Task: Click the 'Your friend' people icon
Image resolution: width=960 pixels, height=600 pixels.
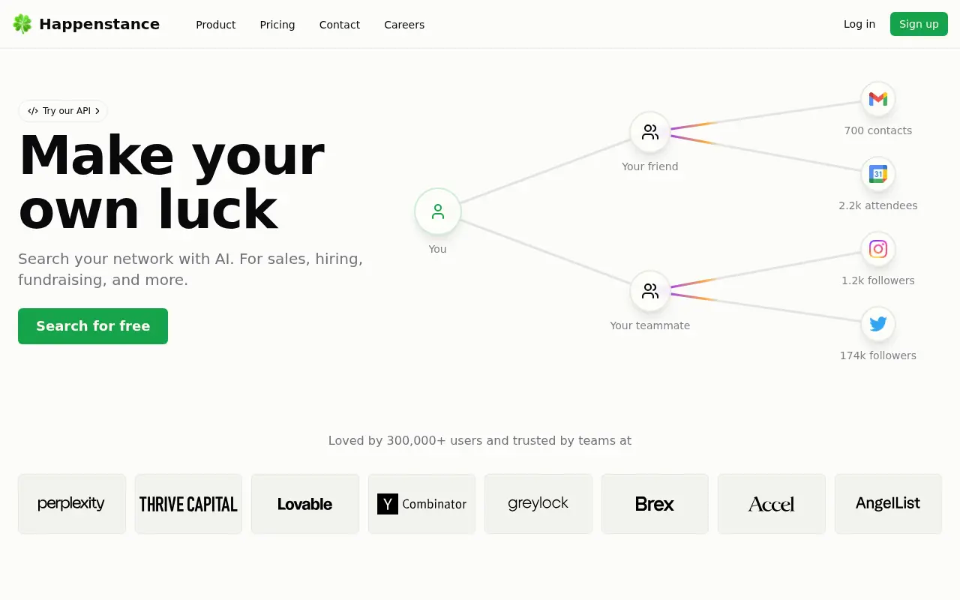Action: (x=649, y=132)
